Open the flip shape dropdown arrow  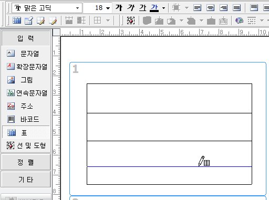click(x=201, y=20)
